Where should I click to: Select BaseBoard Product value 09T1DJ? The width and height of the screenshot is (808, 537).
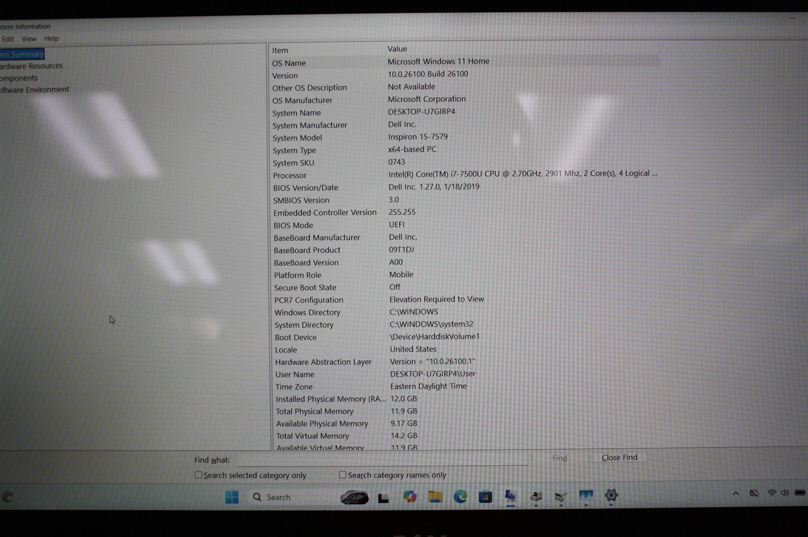click(x=401, y=249)
